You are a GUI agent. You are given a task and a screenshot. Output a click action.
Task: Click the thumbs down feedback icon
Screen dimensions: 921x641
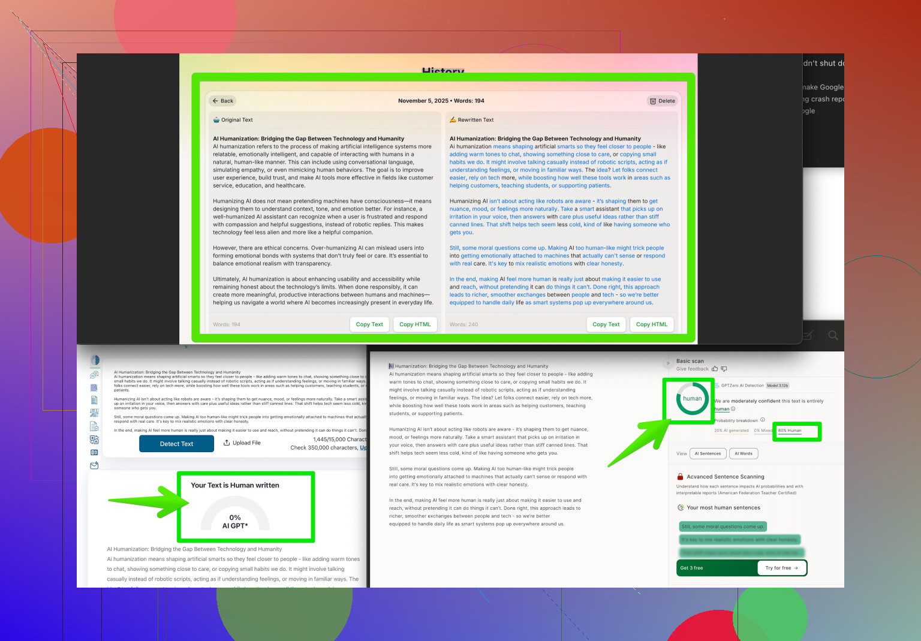[x=724, y=369]
